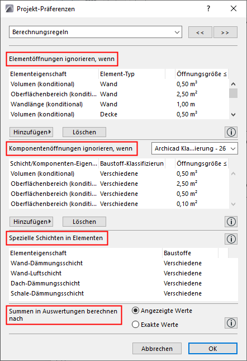Select Exakte Werte radio button

click(x=135, y=325)
